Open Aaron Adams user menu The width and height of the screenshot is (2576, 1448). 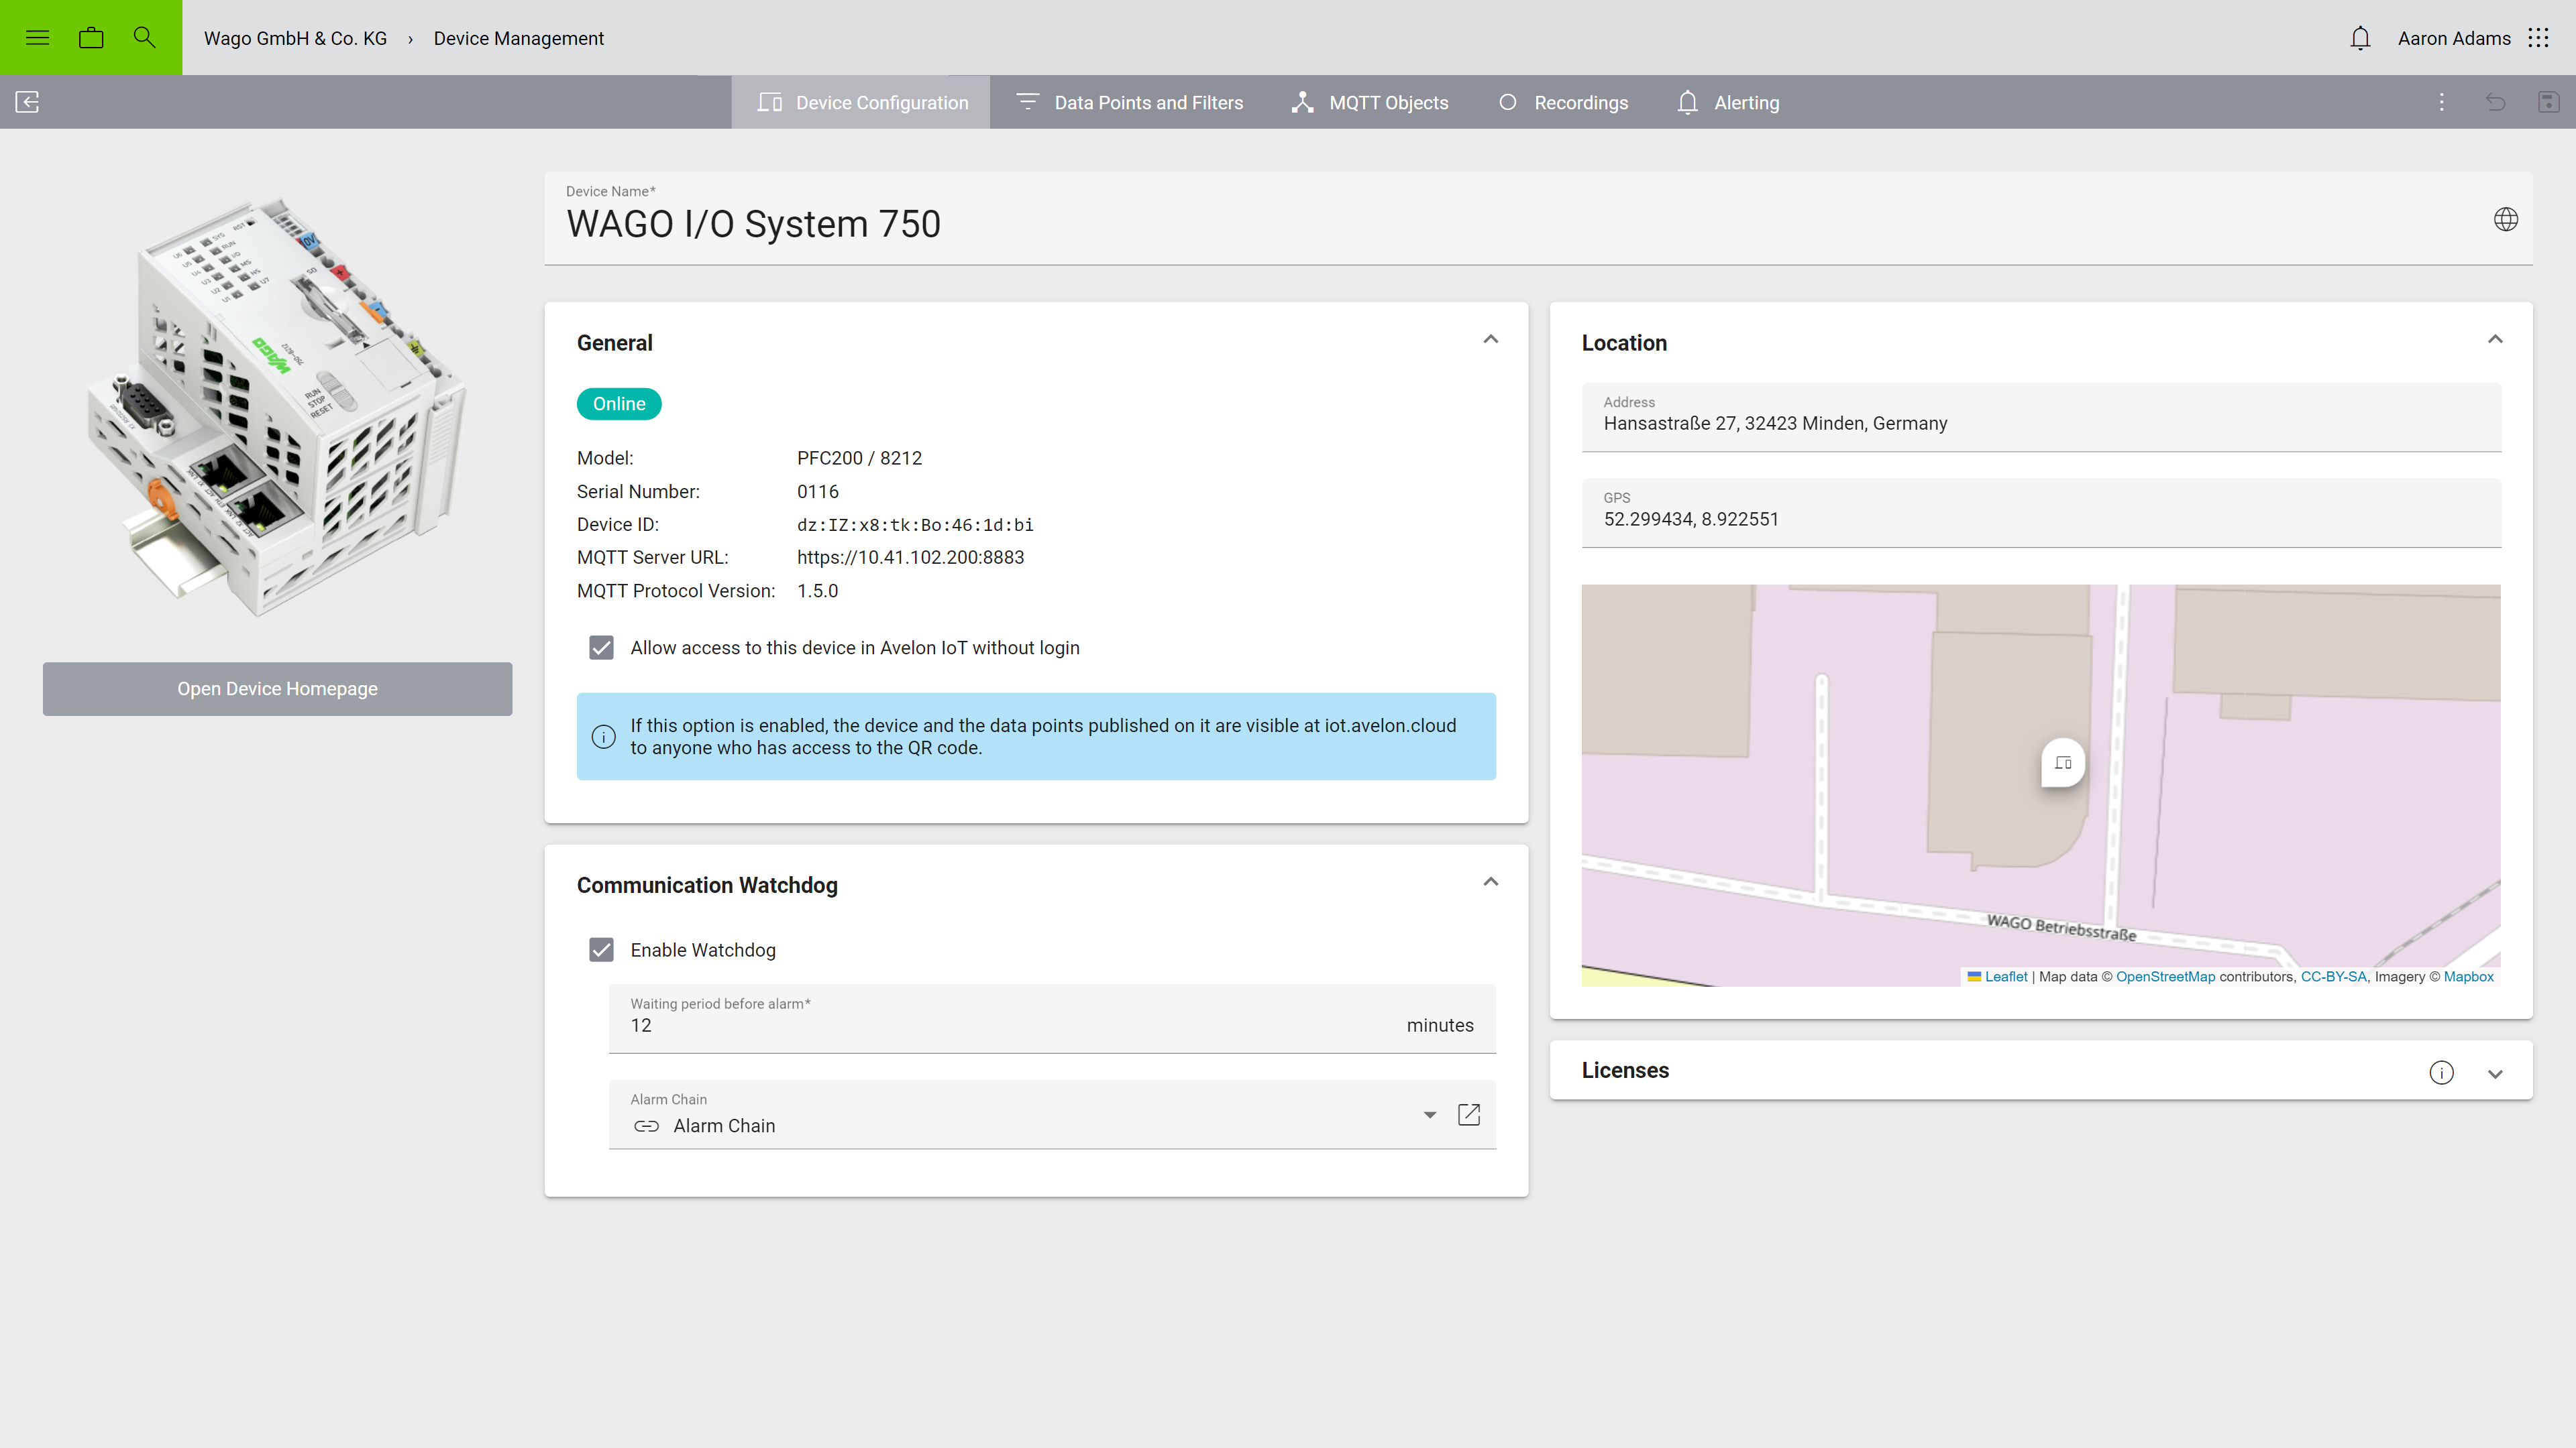pos(2454,38)
